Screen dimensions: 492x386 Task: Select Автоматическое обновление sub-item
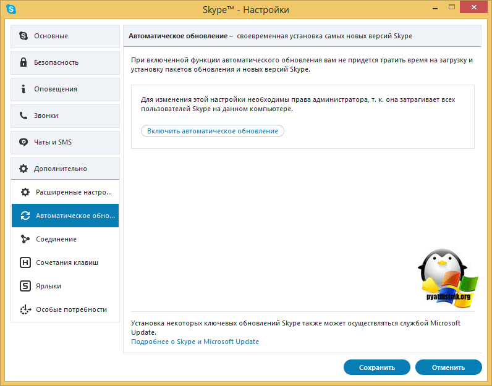pos(66,216)
